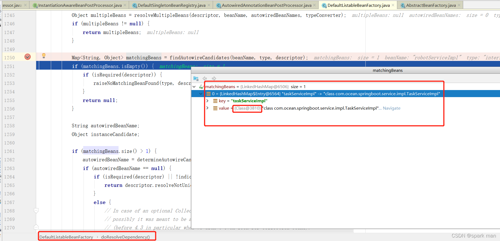Click the field icon beside value row
This screenshot has width=500, height=241.
tap(215, 108)
